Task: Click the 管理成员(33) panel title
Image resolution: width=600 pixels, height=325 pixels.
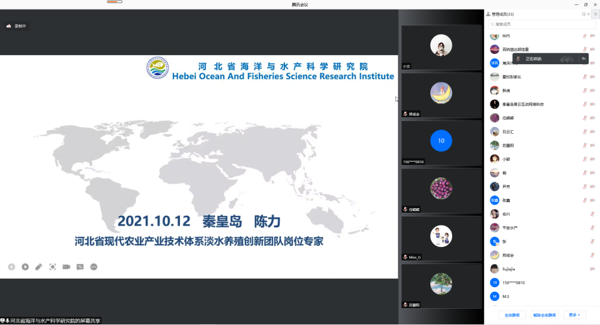Action: 502,14
